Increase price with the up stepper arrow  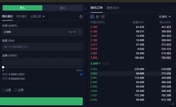point(80,31)
